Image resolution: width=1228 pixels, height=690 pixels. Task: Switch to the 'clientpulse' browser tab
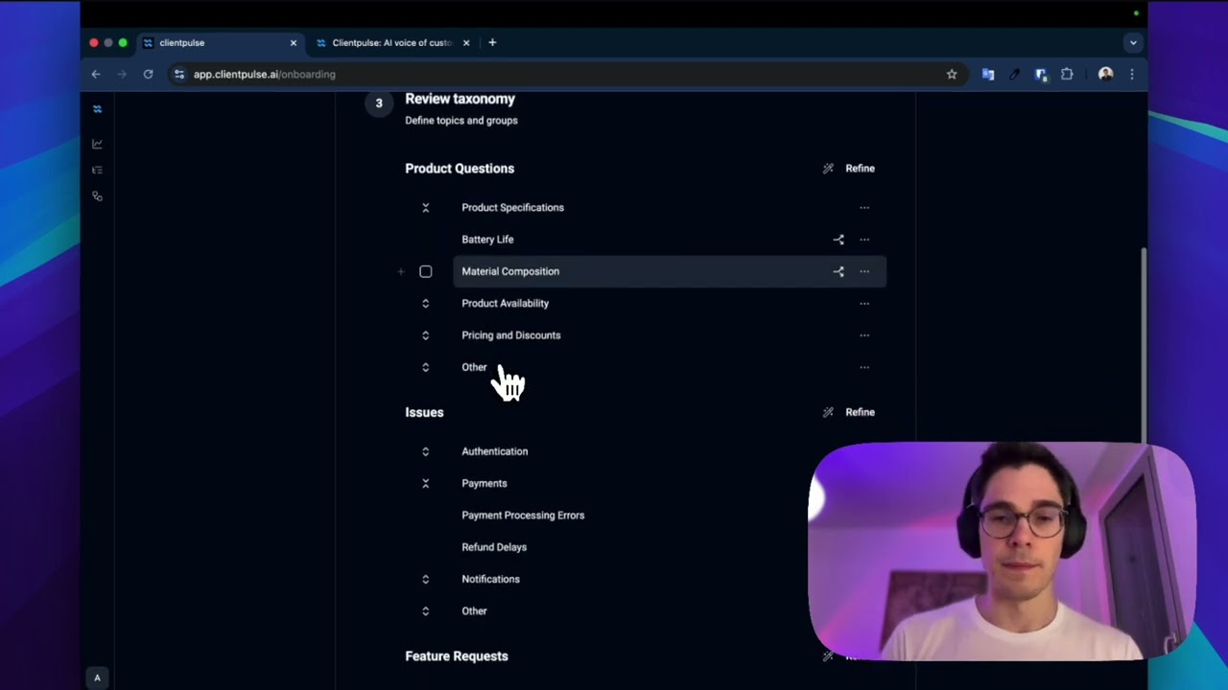click(221, 42)
